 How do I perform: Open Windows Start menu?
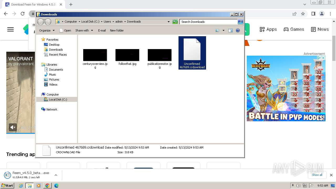point(7,186)
